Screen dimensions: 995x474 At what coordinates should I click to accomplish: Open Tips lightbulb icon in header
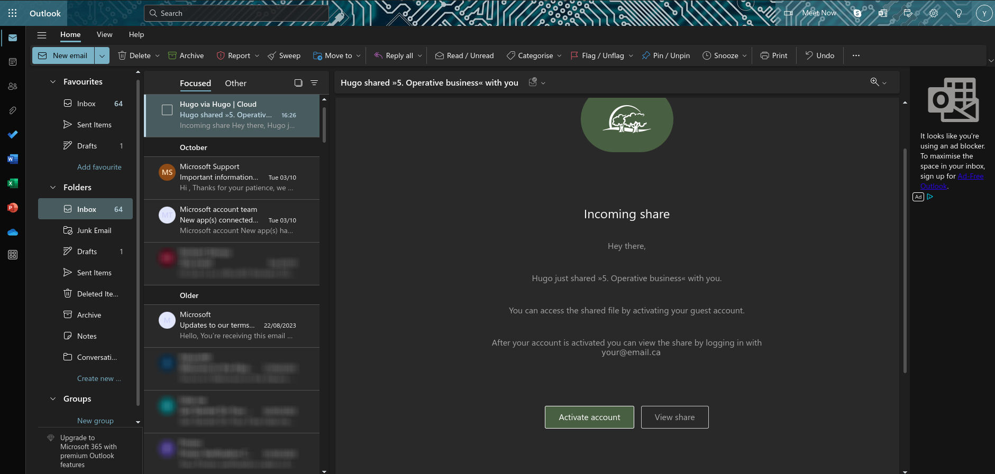[x=959, y=13]
